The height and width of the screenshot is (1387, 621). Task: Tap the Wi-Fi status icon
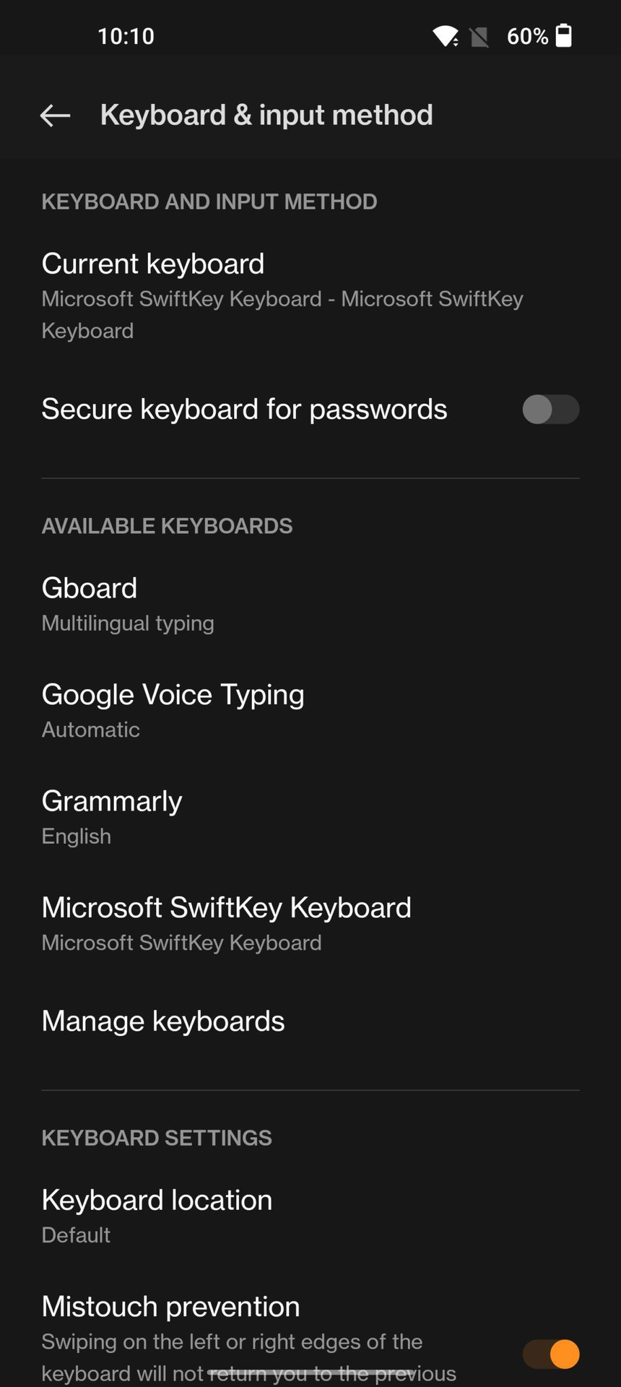pos(445,36)
